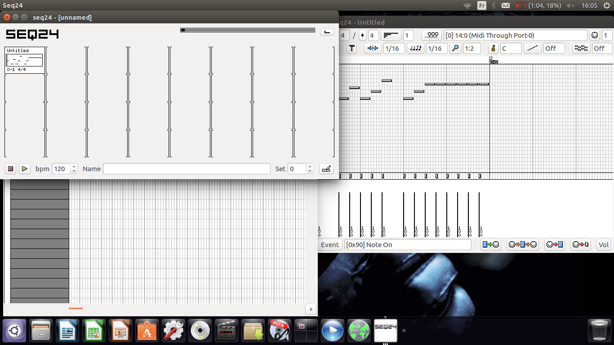Viewport: 614px width, 345px height.
Task: Click the screen set Name text field
Action: [187, 169]
